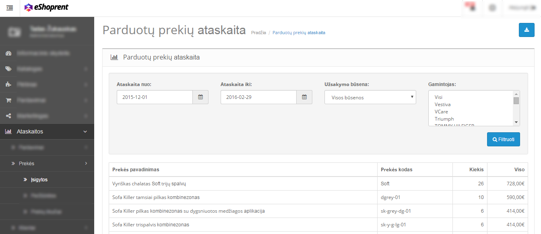Open calendar picker for Ataskaita nuo
This screenshot has height=234, width=541.
coord(200,97)
